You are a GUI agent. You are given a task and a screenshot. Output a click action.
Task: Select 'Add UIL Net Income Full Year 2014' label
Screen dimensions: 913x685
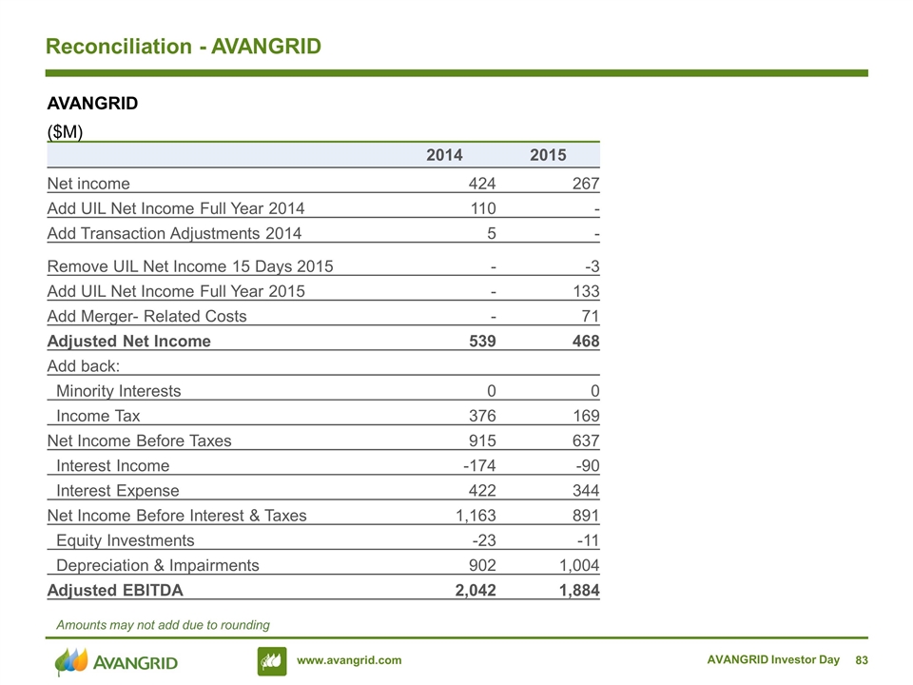[176, 208]
